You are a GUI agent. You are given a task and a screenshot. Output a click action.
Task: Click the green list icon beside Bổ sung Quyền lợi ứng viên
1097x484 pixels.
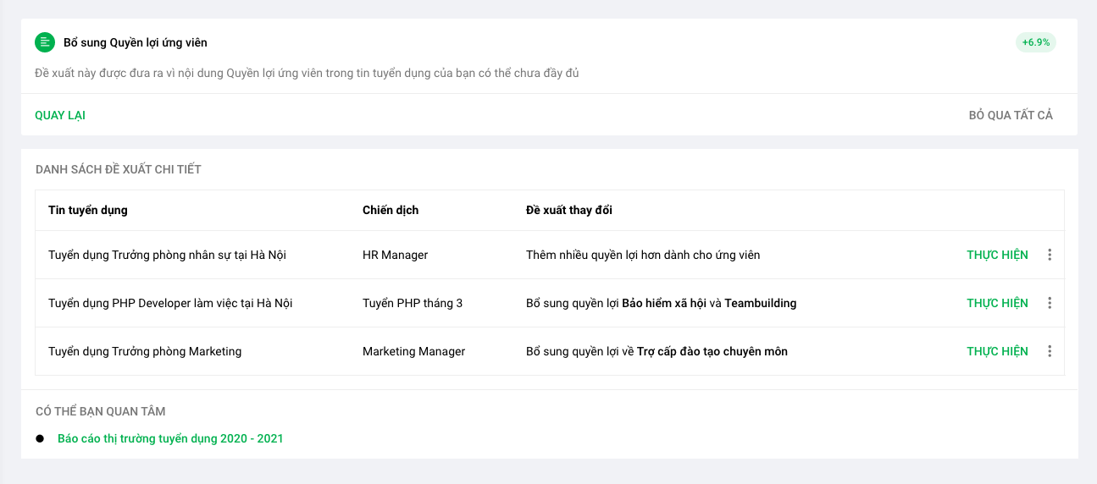pos(45,42)
